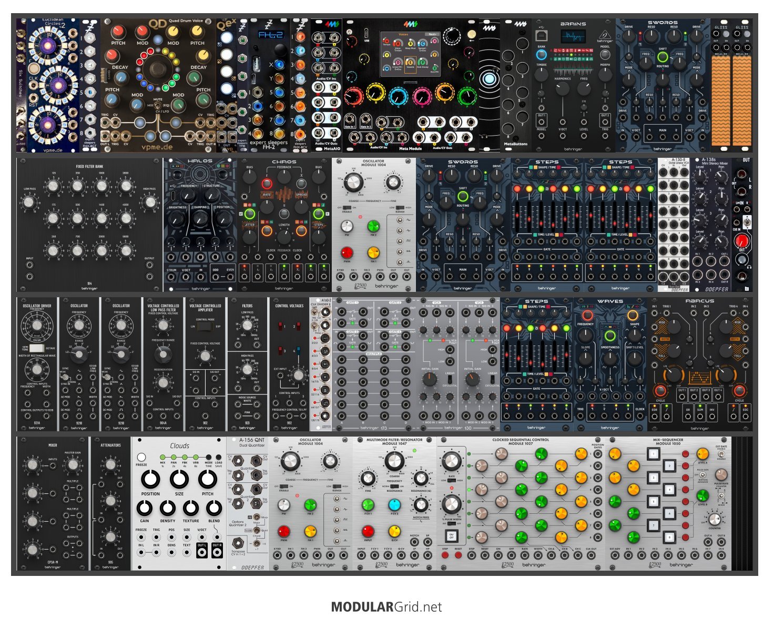The width and height of the screenshot is (774, 618).
Task: Click the red STEP button on Module 1027
Action: [x=445, y=555]
